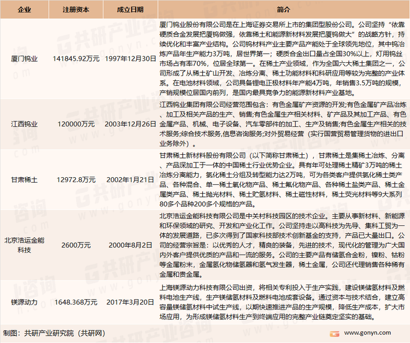Click the 上海镁源动力 introduction paragraph
410x343 pixels.
tap(282, 303)
